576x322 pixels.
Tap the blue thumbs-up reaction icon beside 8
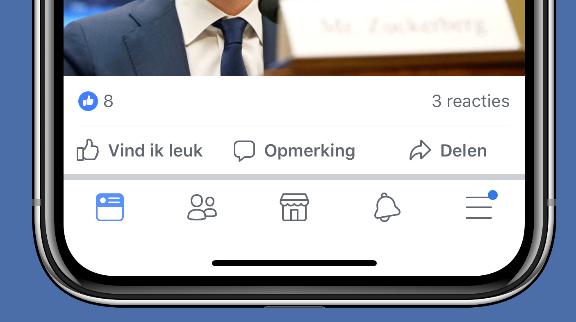coord(88,101)
